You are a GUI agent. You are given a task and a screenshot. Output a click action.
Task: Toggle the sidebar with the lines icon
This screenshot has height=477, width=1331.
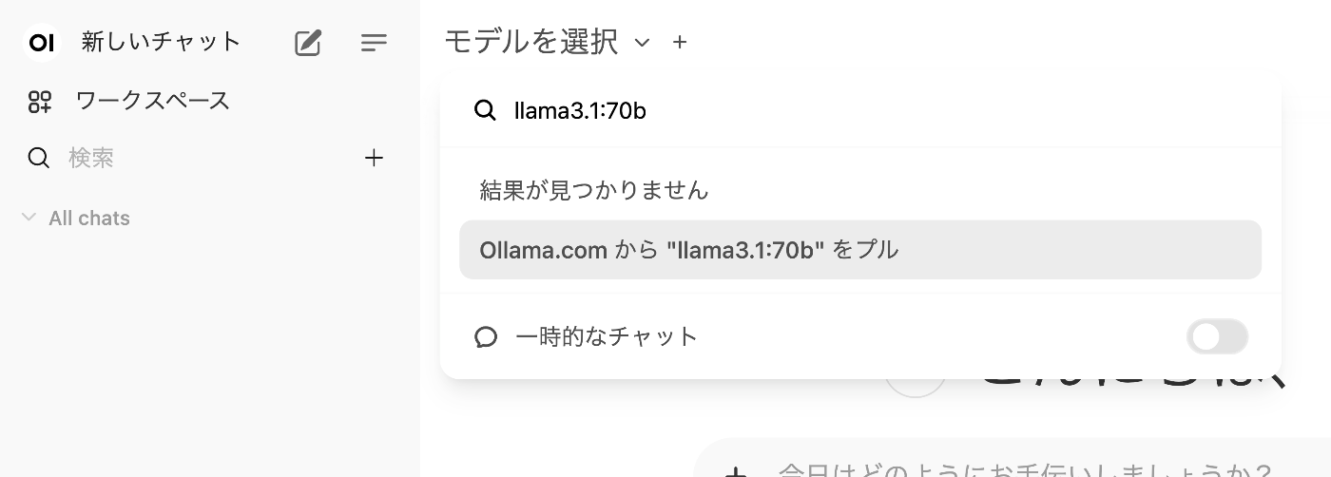point(374,43)
